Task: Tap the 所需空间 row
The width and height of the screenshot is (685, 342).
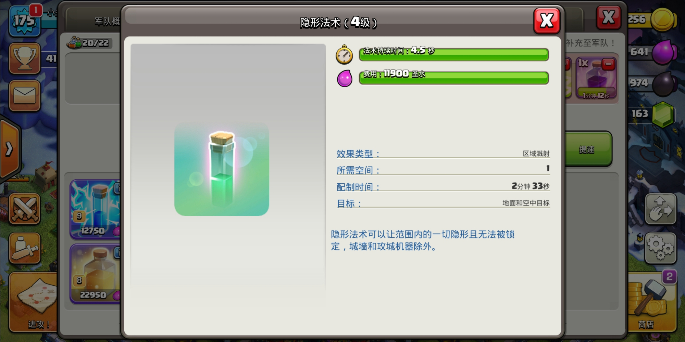Action: coord(443,170)
